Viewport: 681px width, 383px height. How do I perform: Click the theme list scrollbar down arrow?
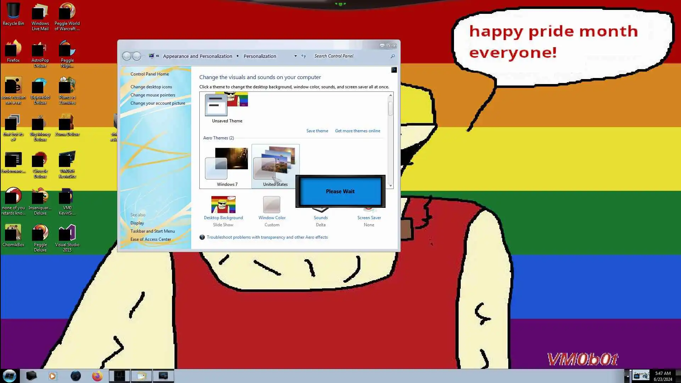391,185
